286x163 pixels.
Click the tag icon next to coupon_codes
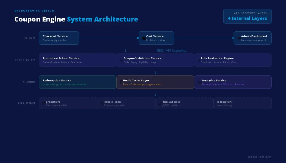point(102,103)
